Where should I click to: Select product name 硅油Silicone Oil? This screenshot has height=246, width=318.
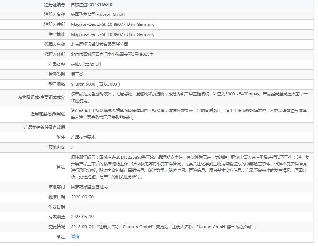click(x=86, y=64)
